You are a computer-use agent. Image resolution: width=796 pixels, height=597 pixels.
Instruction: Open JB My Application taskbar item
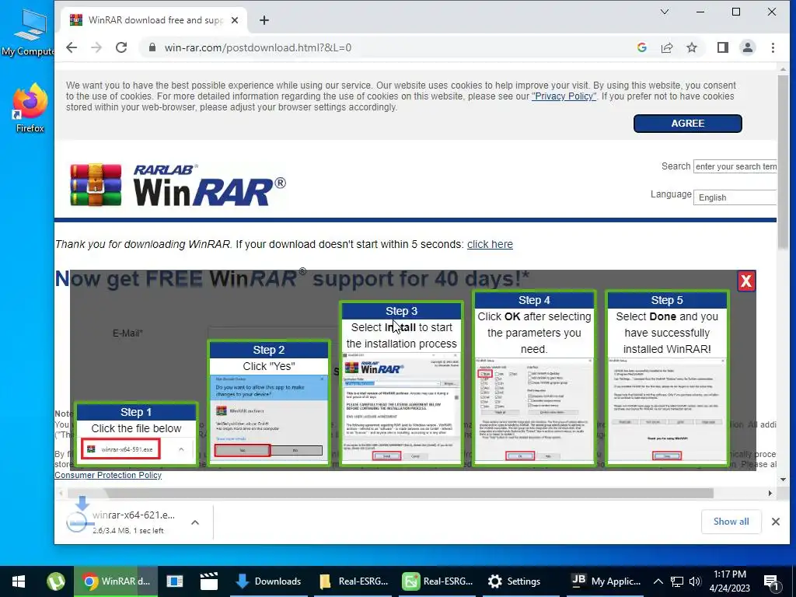605,581
